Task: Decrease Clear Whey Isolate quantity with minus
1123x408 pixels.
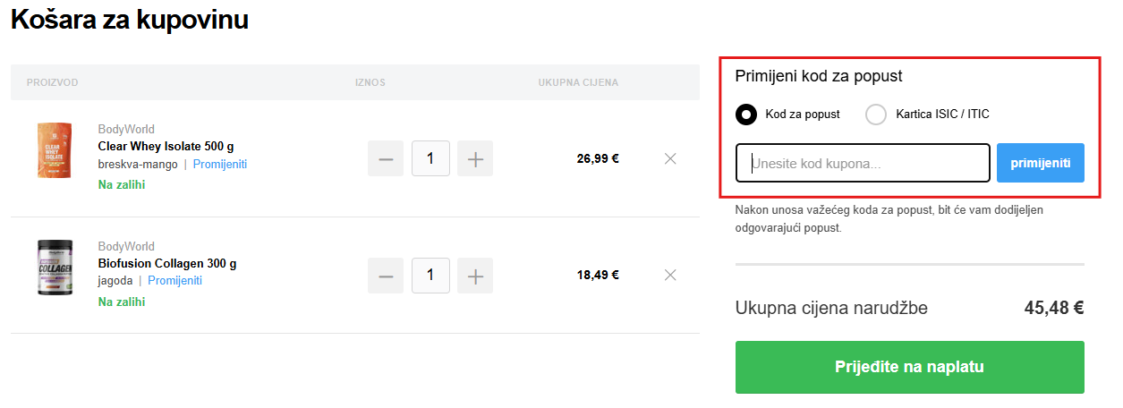Action: [x=386, y=159]
